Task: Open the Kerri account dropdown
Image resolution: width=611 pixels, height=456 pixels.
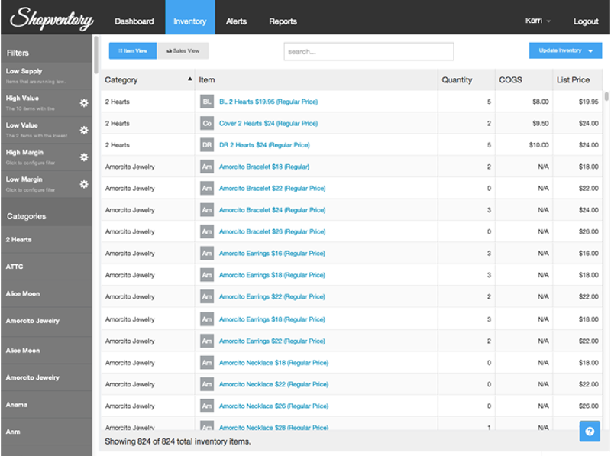Action: coord(537,21)
